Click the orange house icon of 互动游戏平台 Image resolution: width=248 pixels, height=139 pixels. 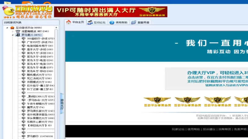(x=12, y=28)
